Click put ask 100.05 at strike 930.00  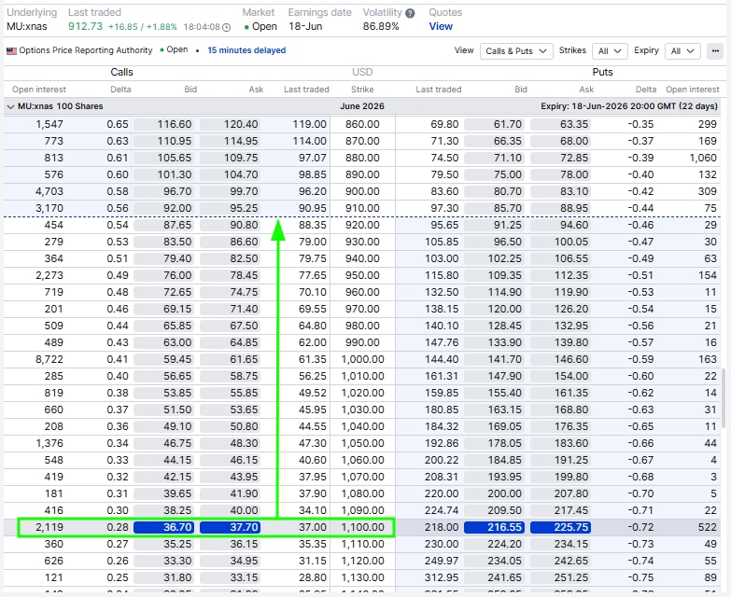pyautogui.click(x=560, y=242)
